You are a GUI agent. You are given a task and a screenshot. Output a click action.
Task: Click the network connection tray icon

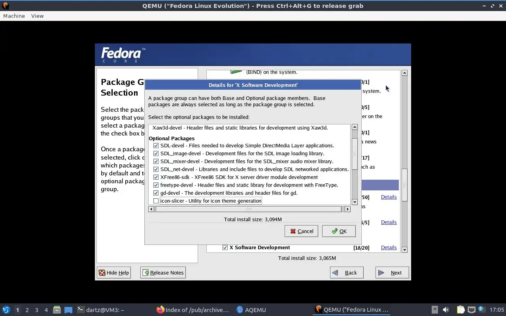pos(471,310)
